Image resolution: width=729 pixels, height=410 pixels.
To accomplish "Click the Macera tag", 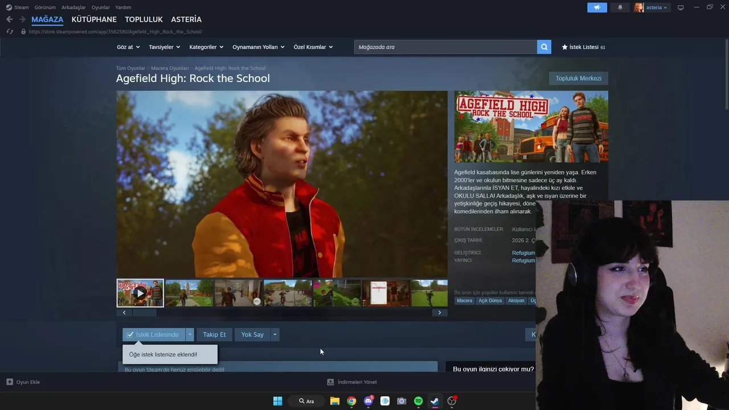I will click(464, 301).
